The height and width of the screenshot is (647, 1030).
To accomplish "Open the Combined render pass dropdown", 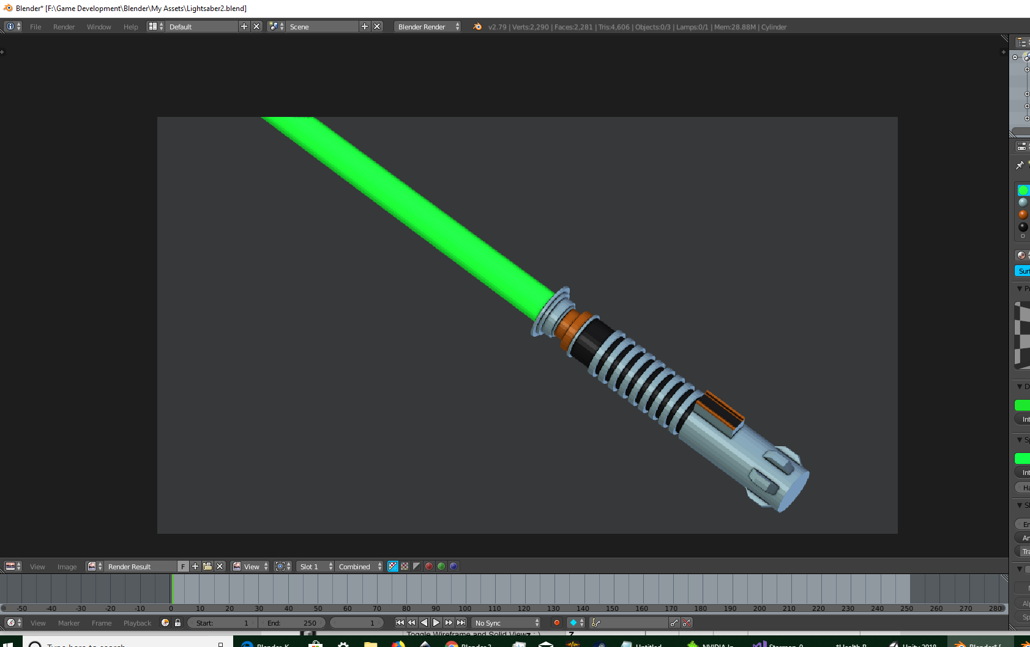I will (359, 566).
